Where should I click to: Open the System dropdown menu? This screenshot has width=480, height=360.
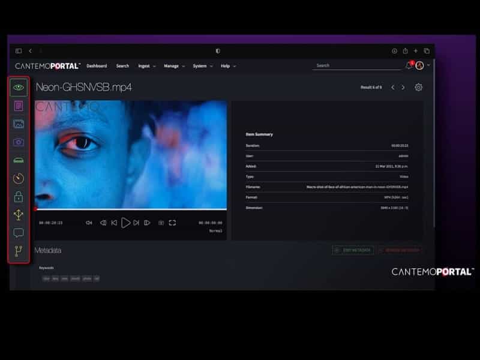click(202, 66)
